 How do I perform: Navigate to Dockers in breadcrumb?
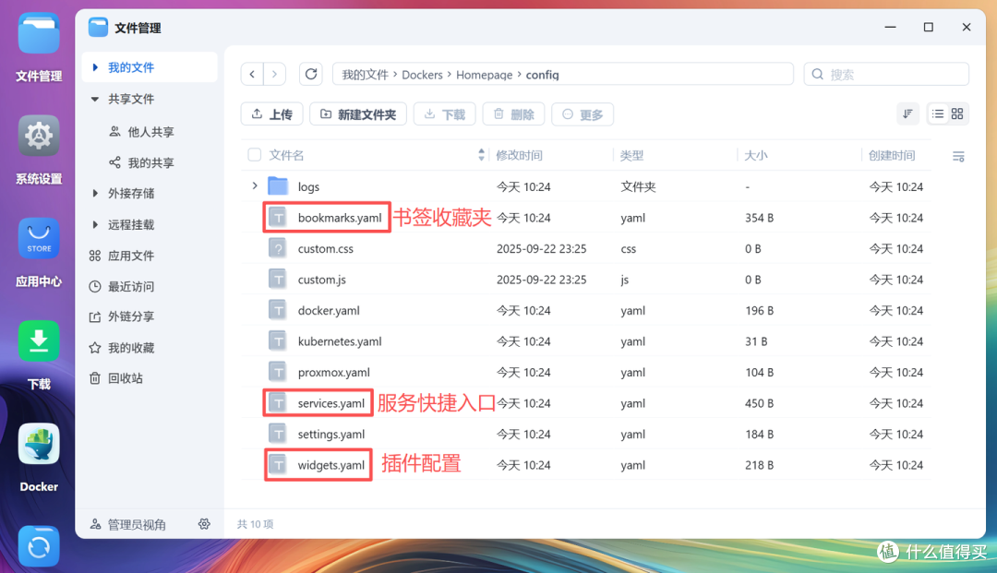pos(422,75)
